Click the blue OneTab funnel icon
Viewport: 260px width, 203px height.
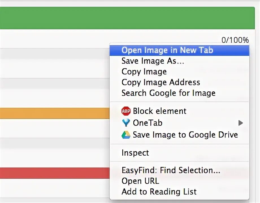pyautogui.click(x=126, y=123)
